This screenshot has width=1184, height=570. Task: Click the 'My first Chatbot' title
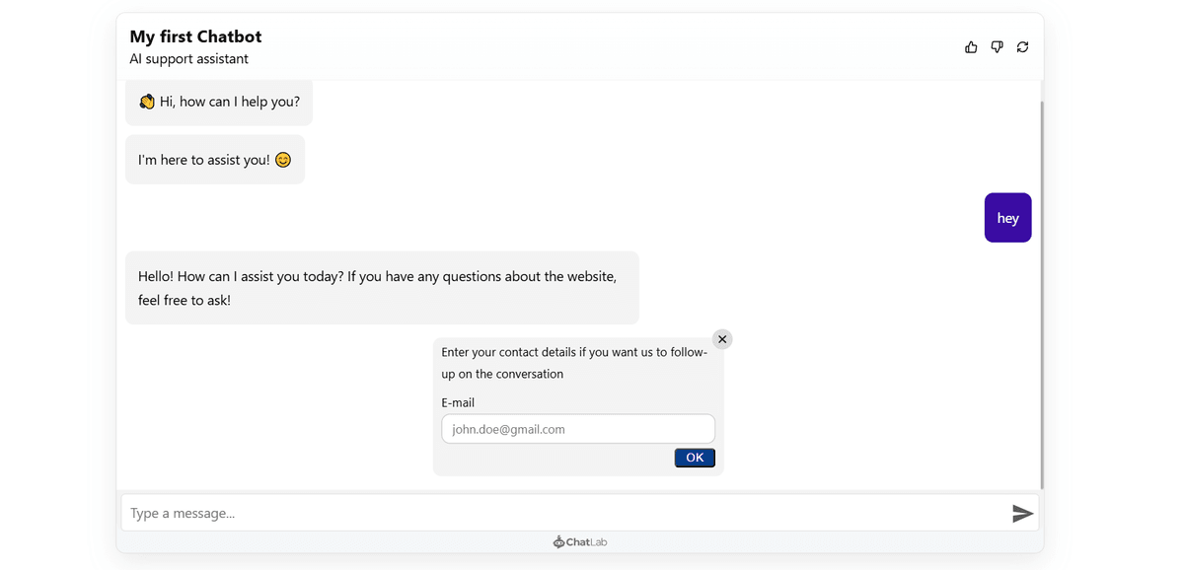click(x=194, y=36)
